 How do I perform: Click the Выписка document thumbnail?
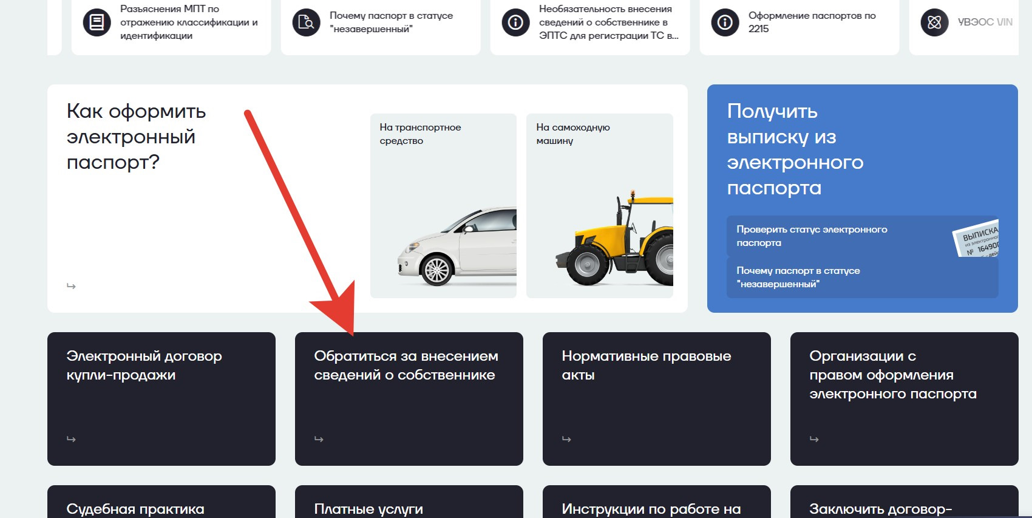coord(976,239)
